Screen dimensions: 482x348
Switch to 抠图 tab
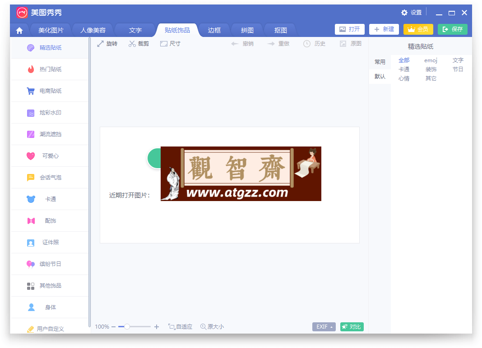(280, 30)
